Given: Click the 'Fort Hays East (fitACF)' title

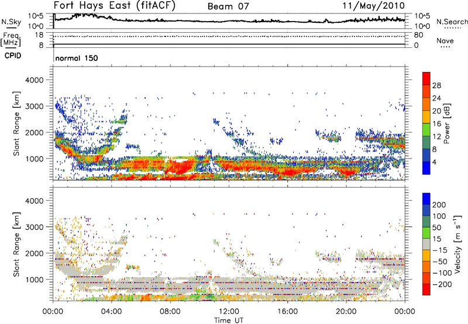Looking at the screenshot, I should (115, 6).
